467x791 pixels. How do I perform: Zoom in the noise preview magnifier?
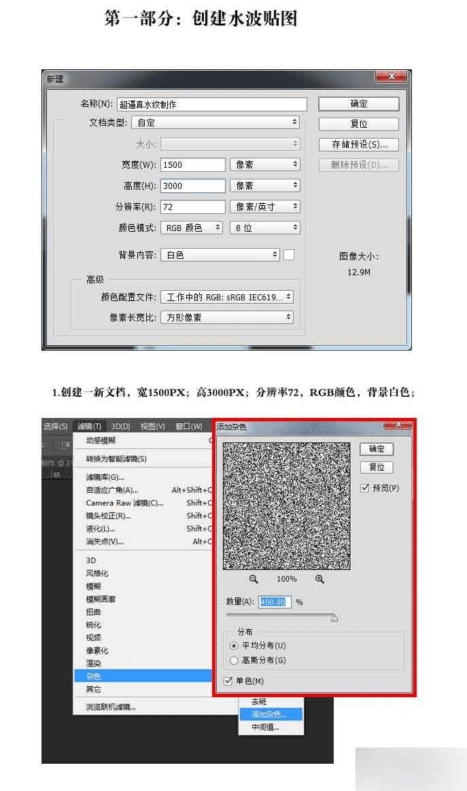click(x=319, y=579)
